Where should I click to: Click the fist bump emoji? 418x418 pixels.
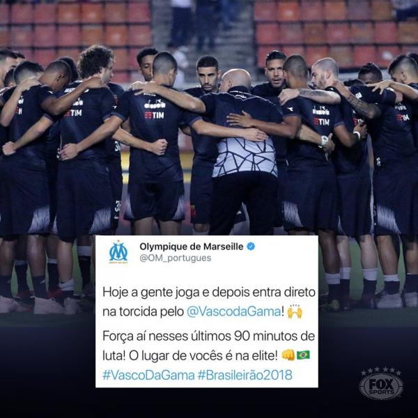tap(288, 355)
